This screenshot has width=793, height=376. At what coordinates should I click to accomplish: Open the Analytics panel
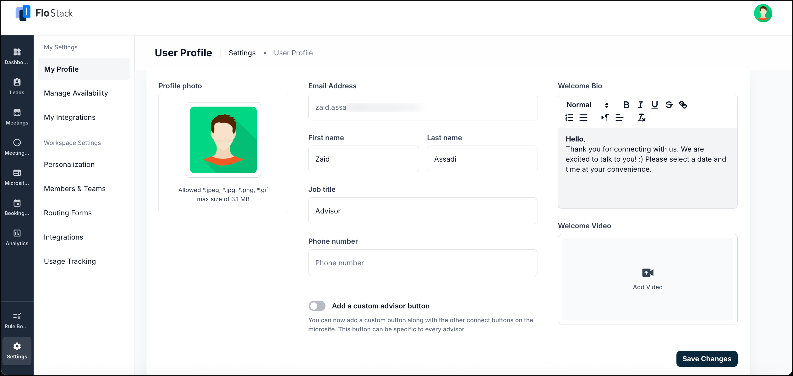coord(17,237)
